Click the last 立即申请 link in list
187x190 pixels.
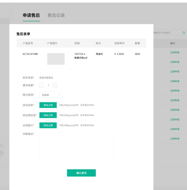tap(175, 139)
